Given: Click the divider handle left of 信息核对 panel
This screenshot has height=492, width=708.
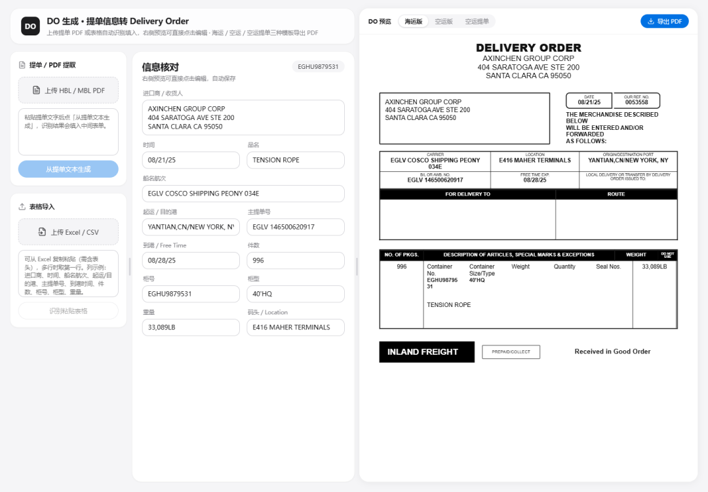Looking at the screenshot, I should click(x=130, y=266).
